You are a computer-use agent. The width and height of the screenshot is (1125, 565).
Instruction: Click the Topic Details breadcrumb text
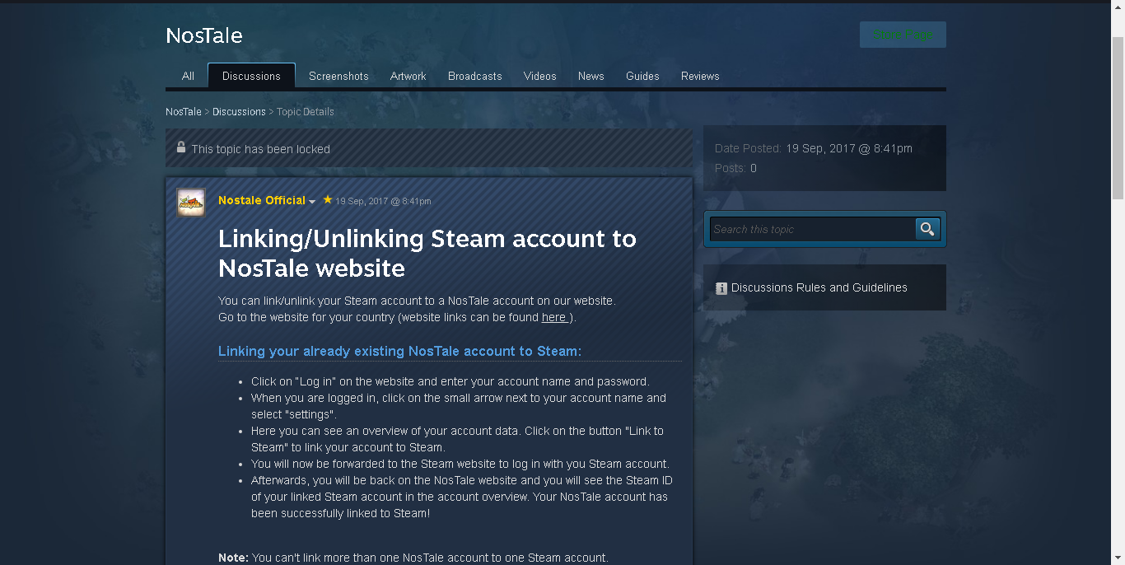pos(306,111)
